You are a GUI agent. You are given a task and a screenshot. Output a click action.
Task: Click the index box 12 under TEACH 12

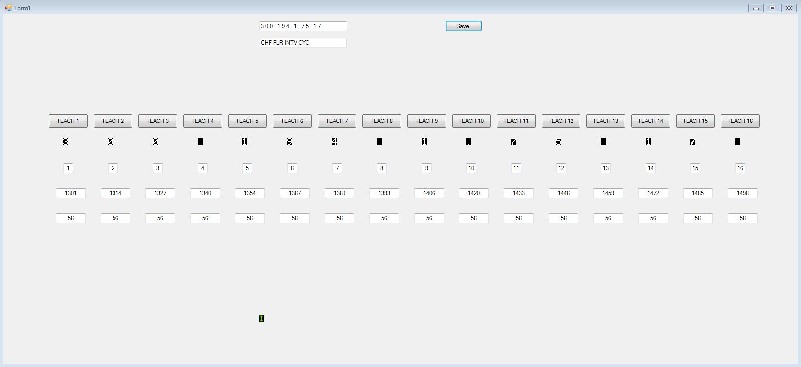pos(561,168)
